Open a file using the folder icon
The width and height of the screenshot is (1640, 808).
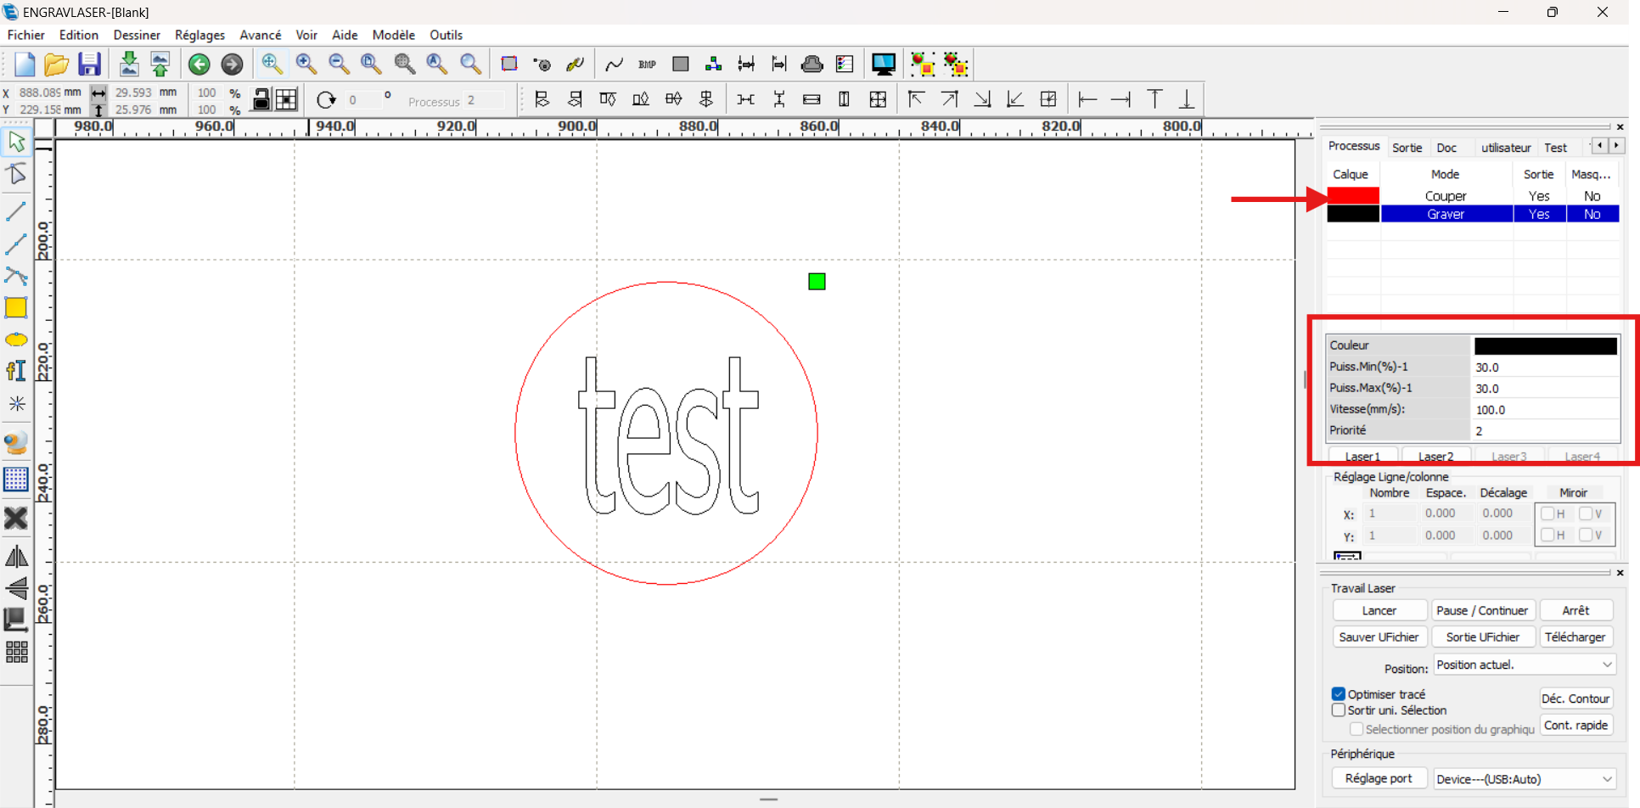click(56, 65)
